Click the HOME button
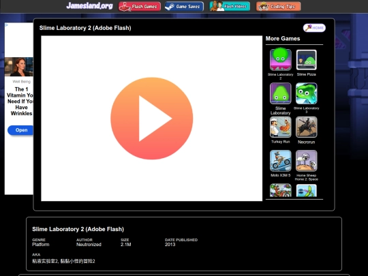 click(314, 28)
